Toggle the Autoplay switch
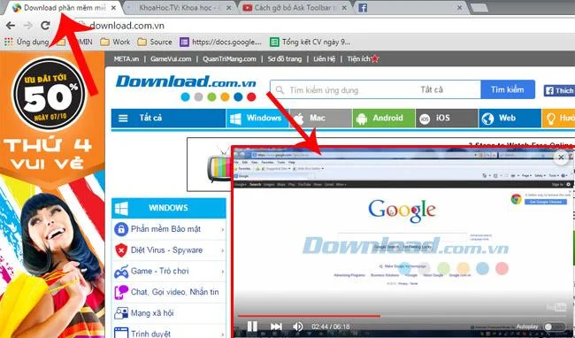Viewport: 575px width, 338px height. pyautogui.click(x=554, y=326)
